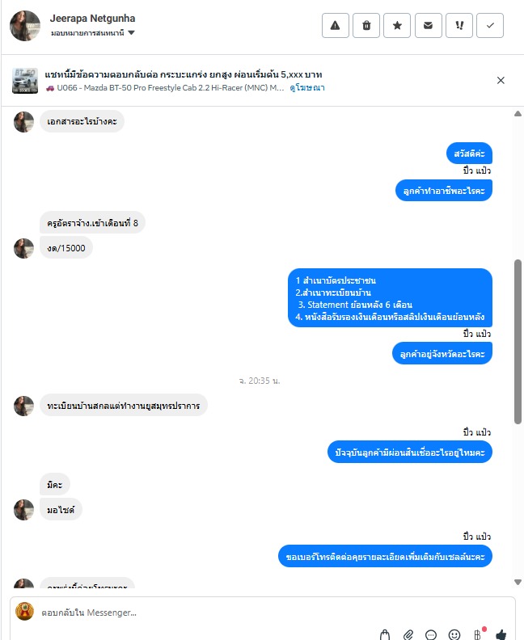The width and height of the screenshot is (524, 640).
Task: Send a thumbs up like
Action: (x=501, y=634)
